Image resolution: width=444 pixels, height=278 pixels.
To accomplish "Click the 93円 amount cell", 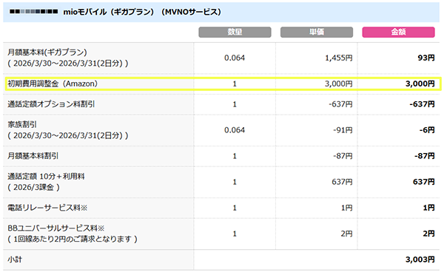I will (426, 58).
